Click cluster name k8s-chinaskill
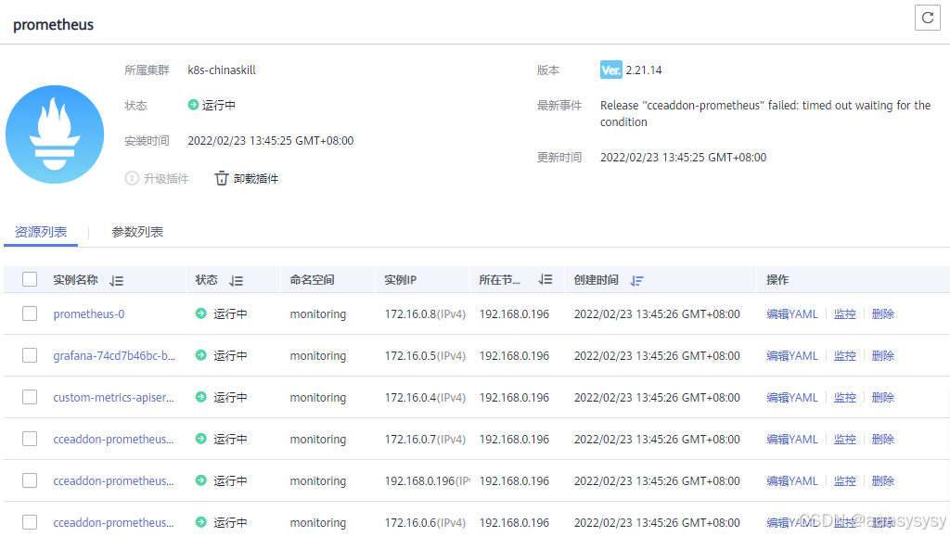This screenshot has height=537, width=950. [222, 70]
